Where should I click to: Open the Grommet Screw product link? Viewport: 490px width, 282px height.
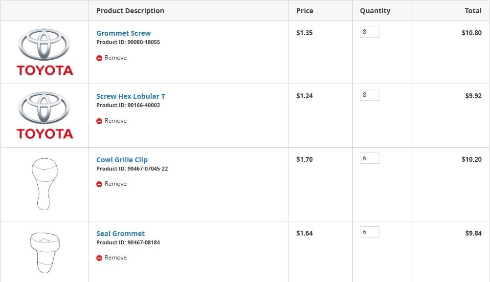coord(123,33)
